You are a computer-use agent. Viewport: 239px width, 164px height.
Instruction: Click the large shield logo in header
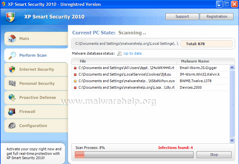10,17
